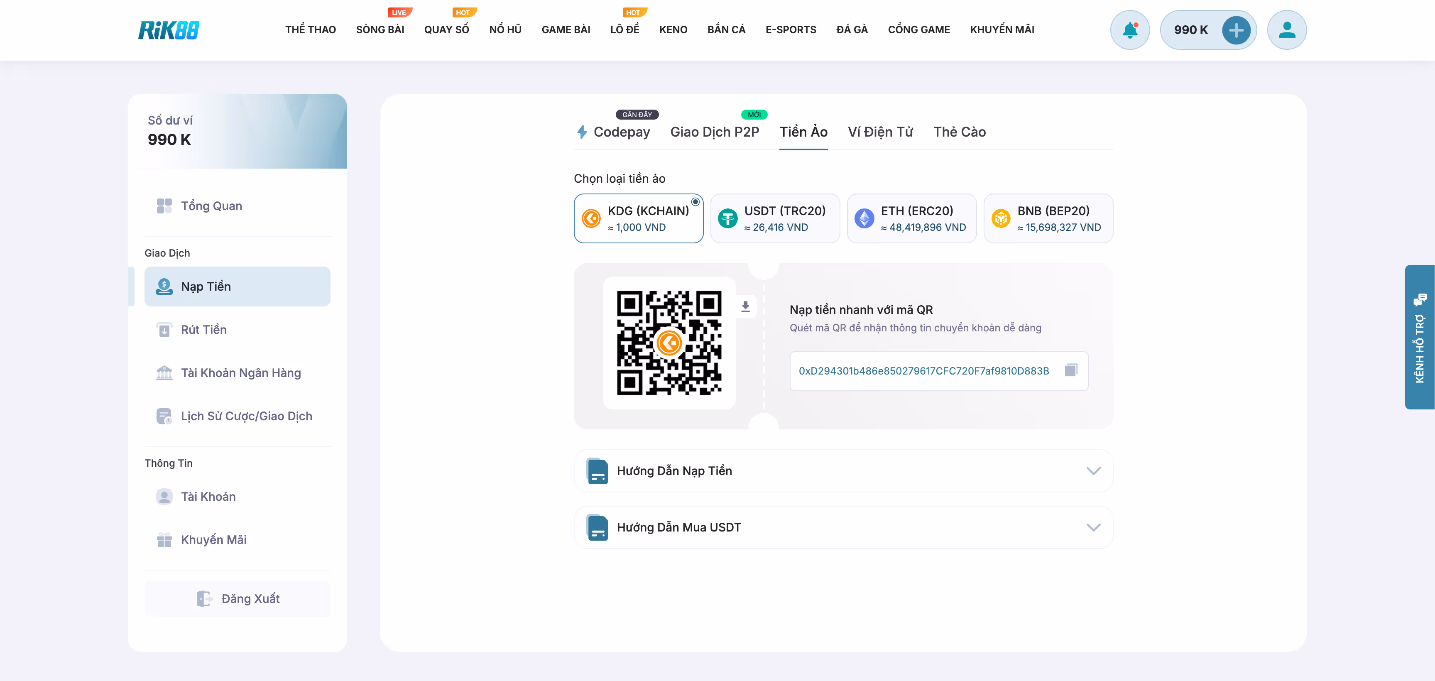The height and width of the screenshot is (681, 1435).
Task: Open the QUAY SỐ menu
Action: (x=446, y=29)
